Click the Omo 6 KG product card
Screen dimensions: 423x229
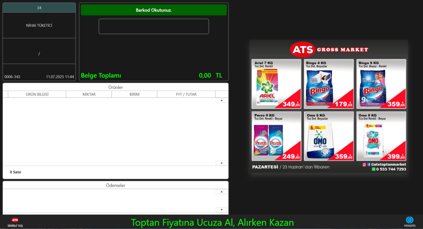329,136
